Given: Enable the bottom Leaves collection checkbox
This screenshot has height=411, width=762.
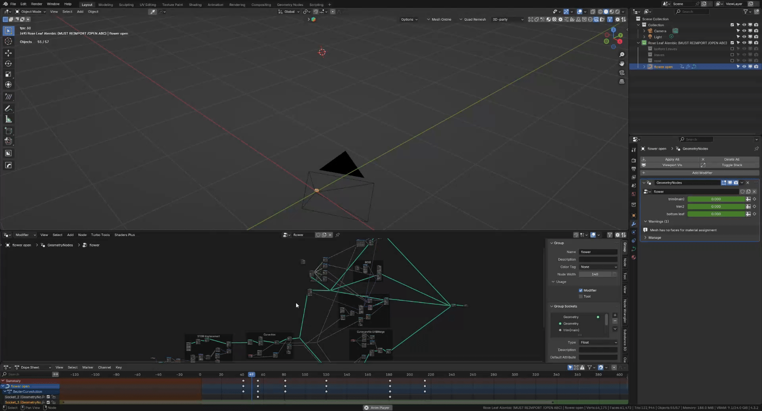Looking at the screenshot, I should tap(732, 49).
